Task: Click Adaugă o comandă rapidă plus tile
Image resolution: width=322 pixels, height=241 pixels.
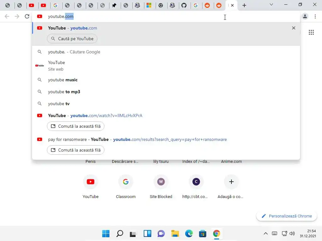Action: click(231, 187)
